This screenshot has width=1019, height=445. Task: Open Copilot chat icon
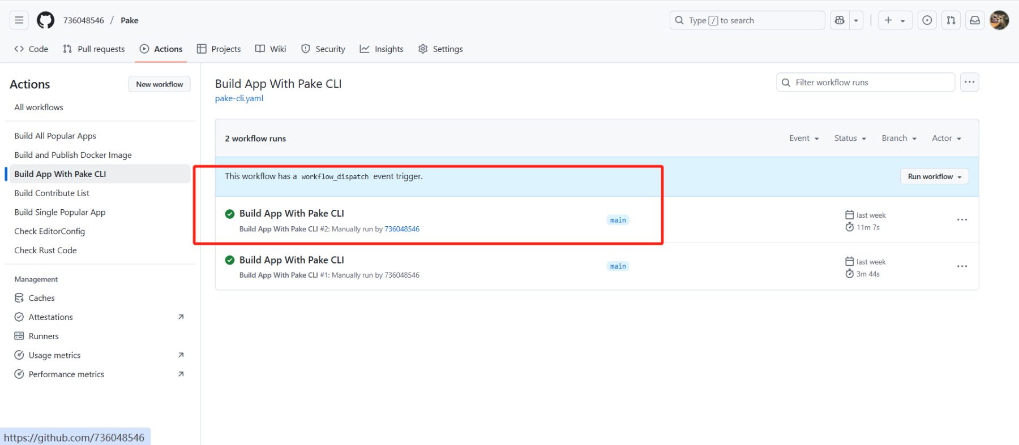840,20
